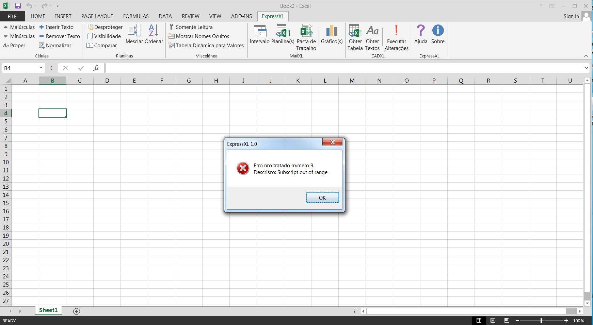This screenshot has height=325, width=593.
Task: Open the Insert Function fx dialog
Action: [96, 68]
